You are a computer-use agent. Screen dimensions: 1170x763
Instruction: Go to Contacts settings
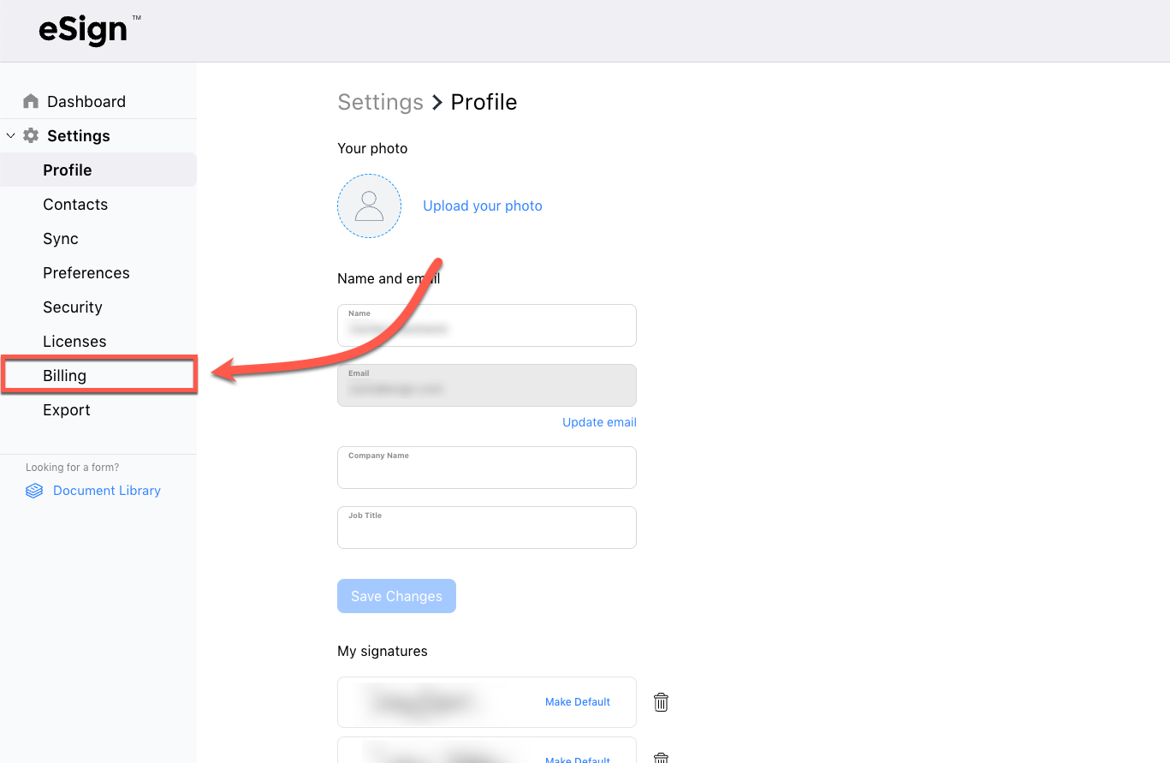tap(75, 205)
